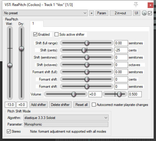
Task: Select shifter tab 1
Action: pos(37,24)
